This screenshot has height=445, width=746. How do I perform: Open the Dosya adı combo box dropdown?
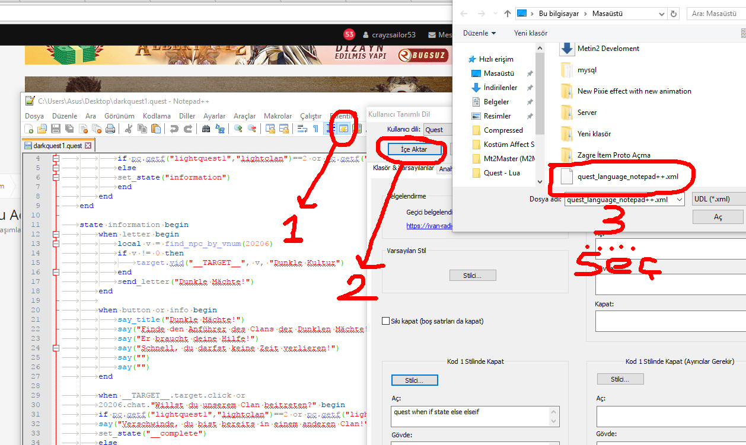coord(680,200)
